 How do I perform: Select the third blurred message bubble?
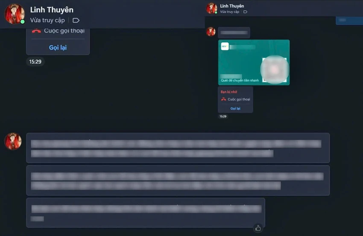[146, 213]
